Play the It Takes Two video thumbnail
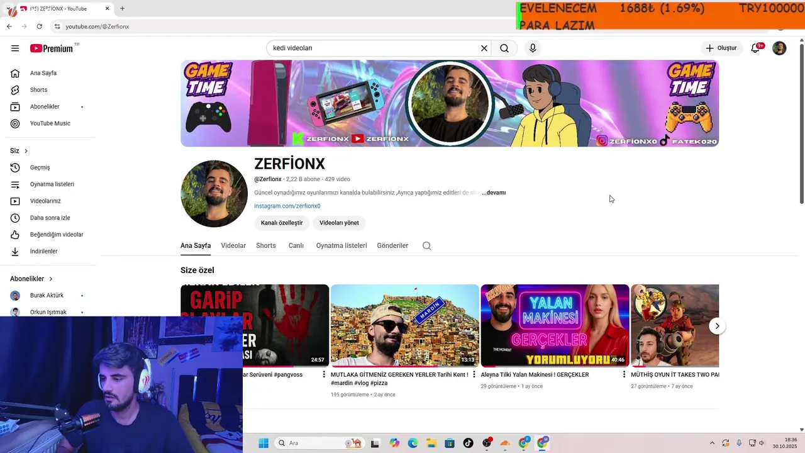 (675, 326)
